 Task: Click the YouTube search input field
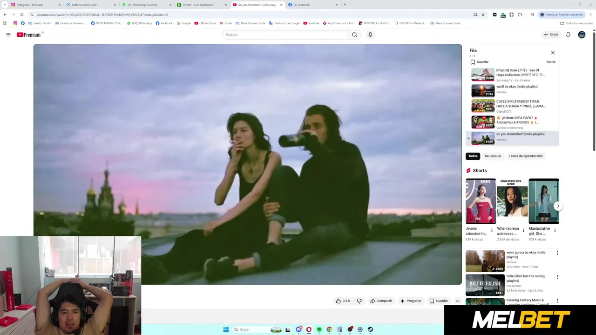point(284,34)
